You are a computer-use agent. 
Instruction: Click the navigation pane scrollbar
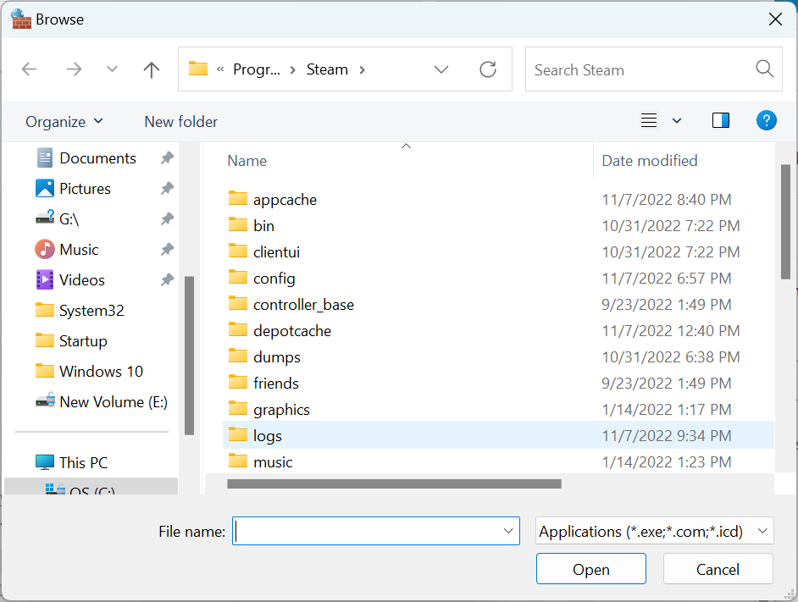coord(189,356)
